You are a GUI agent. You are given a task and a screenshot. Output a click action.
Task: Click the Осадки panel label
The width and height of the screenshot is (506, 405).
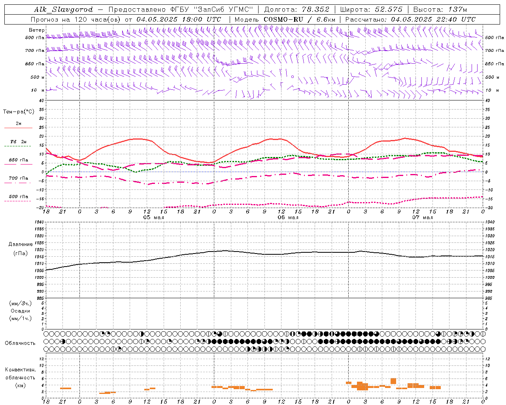(21, 311)
